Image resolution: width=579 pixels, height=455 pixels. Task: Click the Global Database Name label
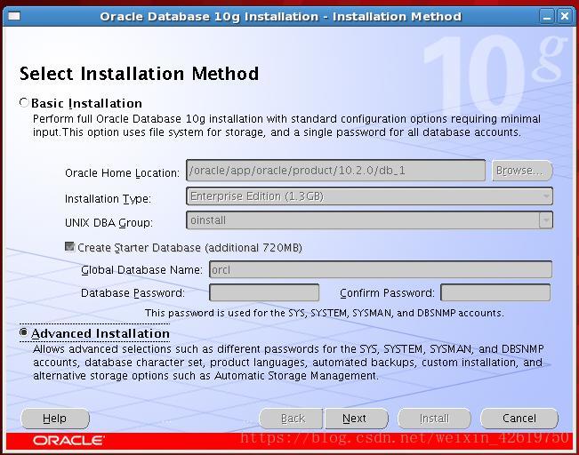[141, 270]
